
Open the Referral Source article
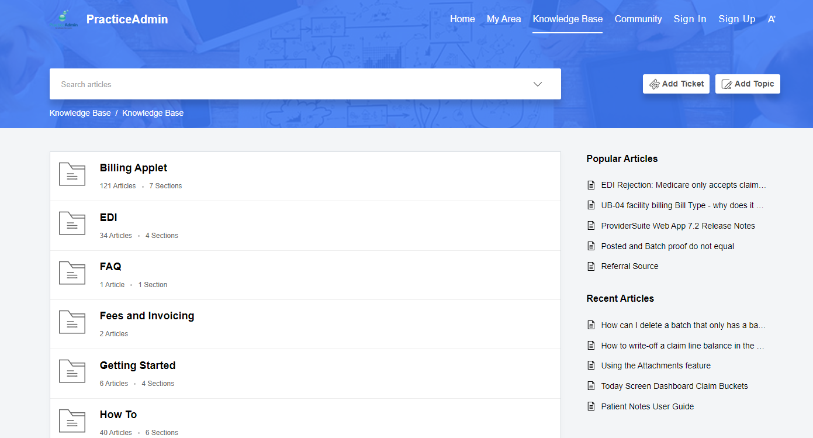tap(629, 266)
